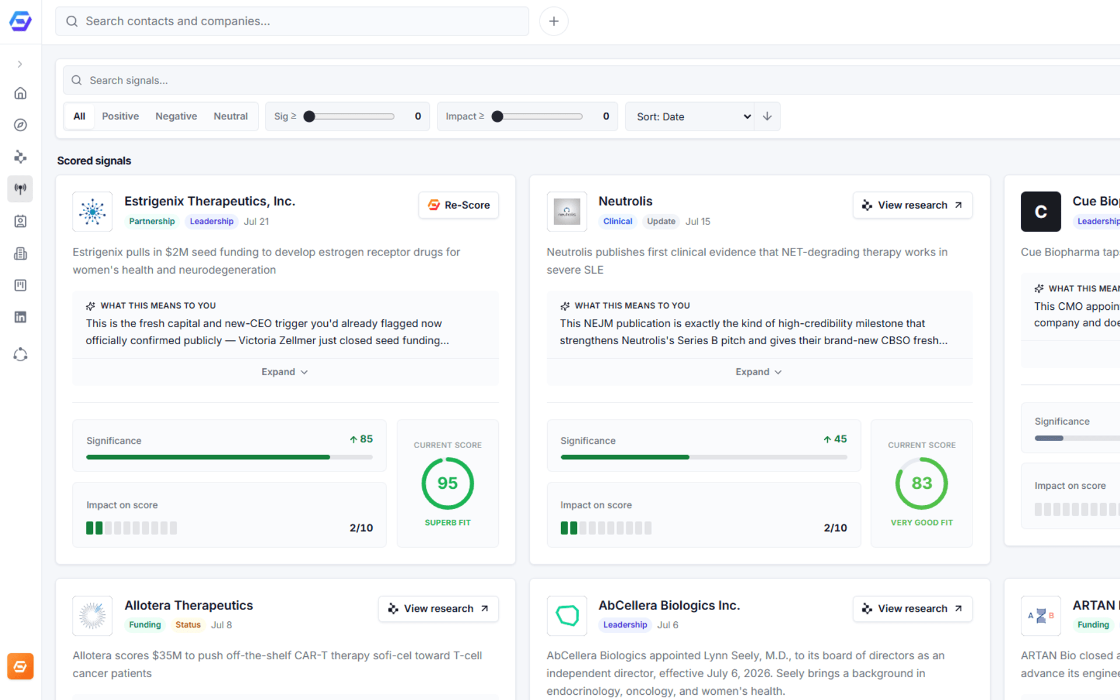Click the ARTAN Bio logo
The image size is (1120, 700).
tap(1041, 615)
